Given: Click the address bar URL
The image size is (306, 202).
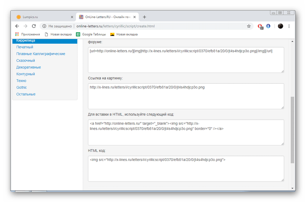Looking at the screenshot, I should [115, 26].
